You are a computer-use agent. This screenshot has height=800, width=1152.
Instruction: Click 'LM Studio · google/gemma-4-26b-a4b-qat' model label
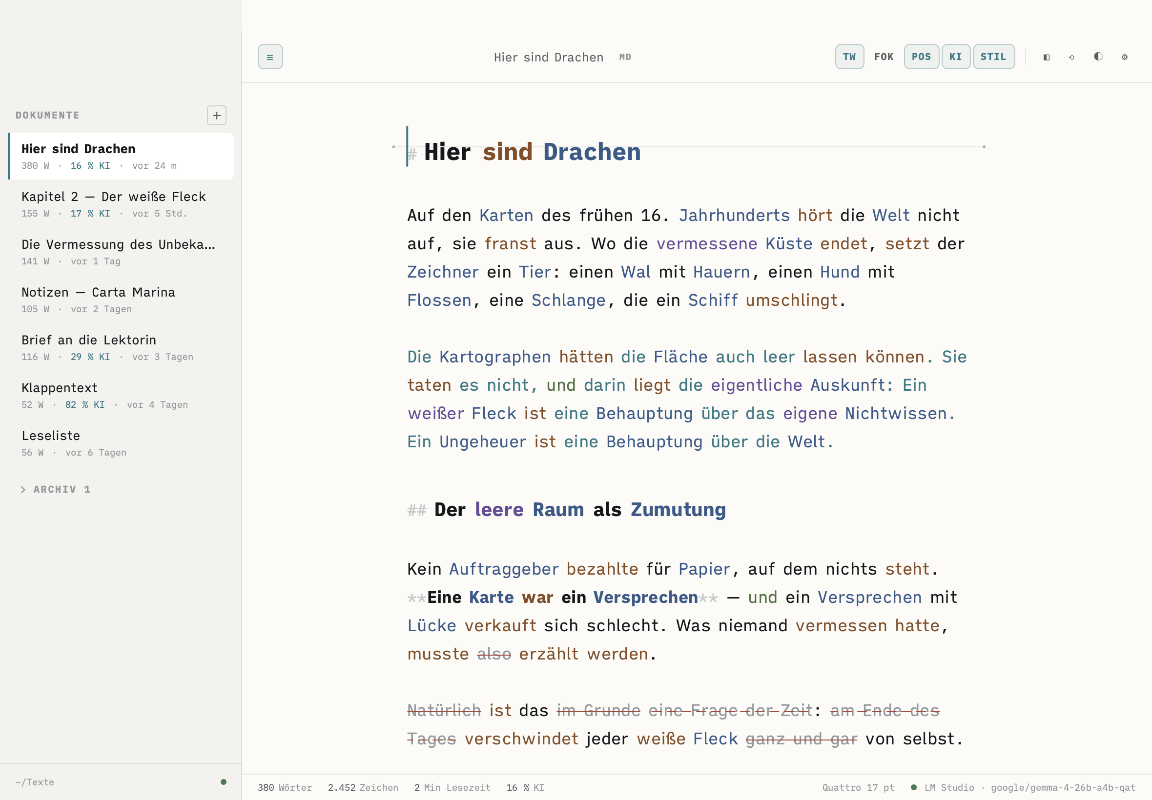pyautogui.click(x=1029, y=787)
